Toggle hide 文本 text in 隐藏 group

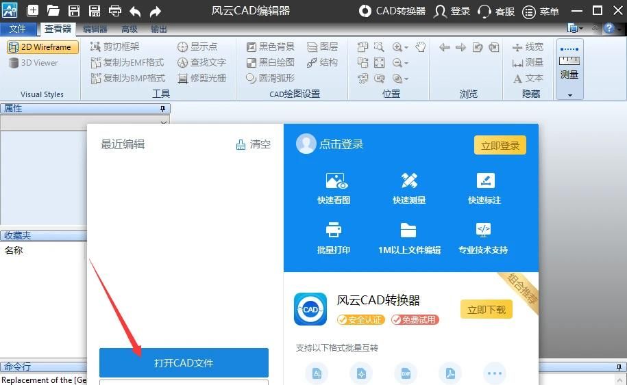(x=528, y=78)
